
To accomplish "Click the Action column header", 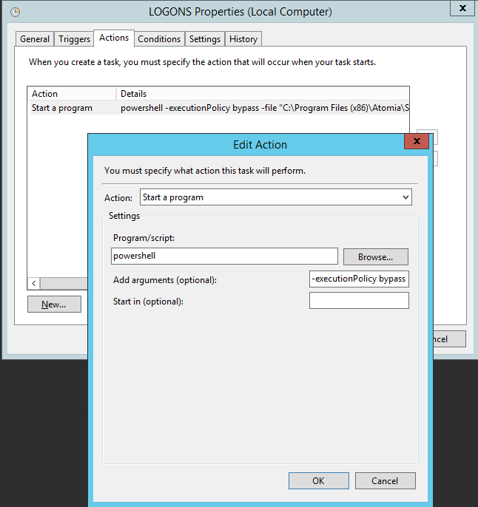I will (x=72, y=94).
